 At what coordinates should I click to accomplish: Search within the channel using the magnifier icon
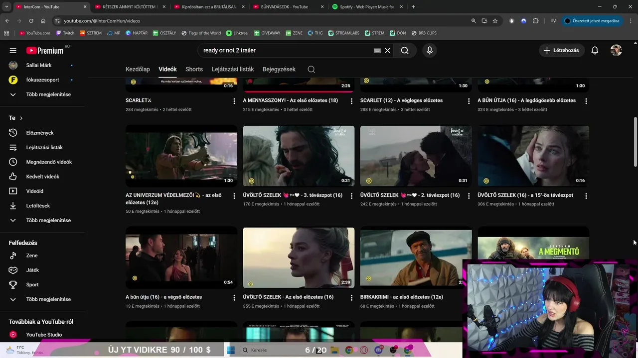click(x=311, y=70)
